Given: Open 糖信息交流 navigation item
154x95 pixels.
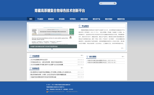Looking at the screenshot, I should click(x=121, y=19).
